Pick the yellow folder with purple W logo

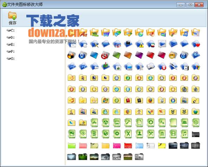coord(105,33)
